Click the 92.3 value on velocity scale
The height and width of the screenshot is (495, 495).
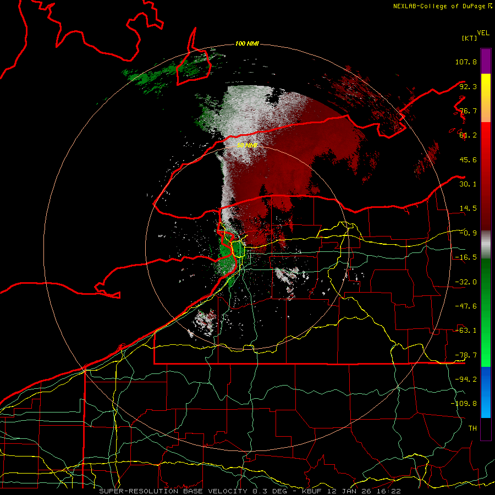(x=468, y=86)
